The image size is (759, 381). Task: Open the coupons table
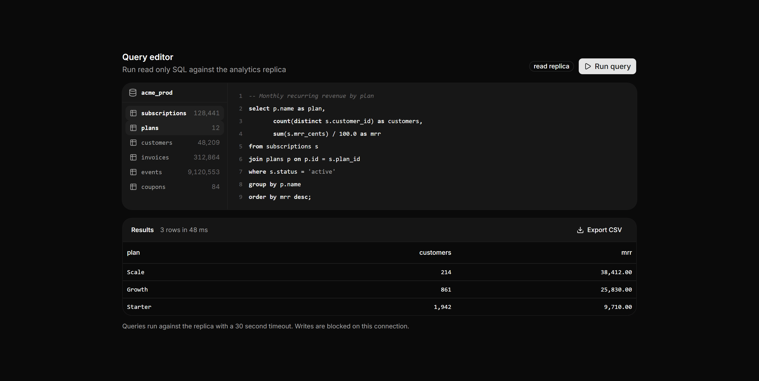pos(174,187)
